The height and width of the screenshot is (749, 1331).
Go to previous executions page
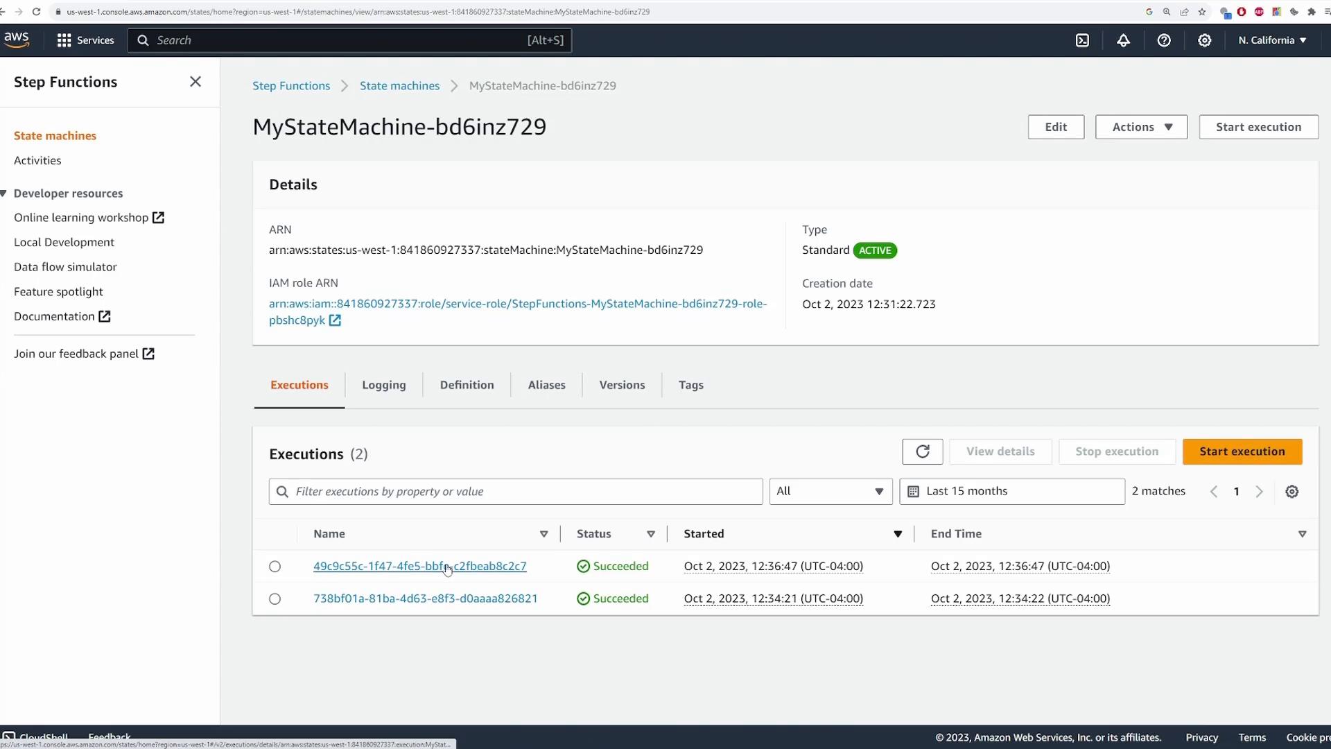(x=1214, y=492)
